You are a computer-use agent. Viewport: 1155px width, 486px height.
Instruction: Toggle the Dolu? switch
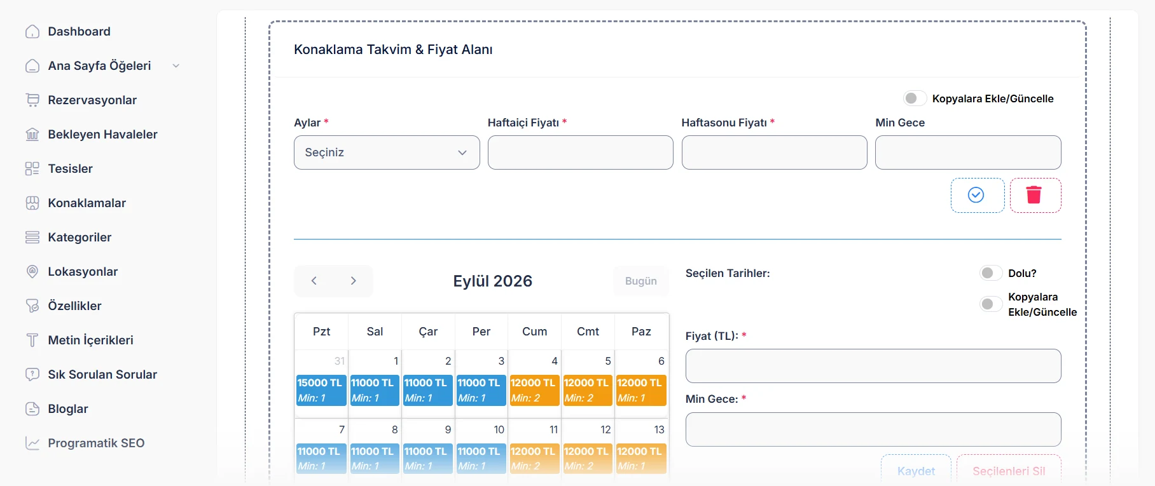(x=992, y=273)
